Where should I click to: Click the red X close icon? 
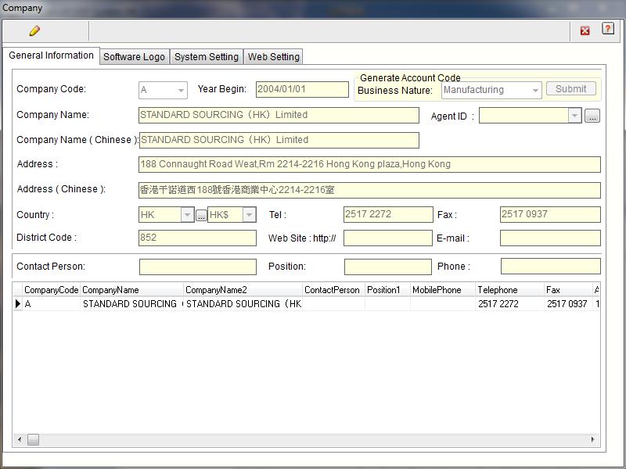click(x=585, y=30)
